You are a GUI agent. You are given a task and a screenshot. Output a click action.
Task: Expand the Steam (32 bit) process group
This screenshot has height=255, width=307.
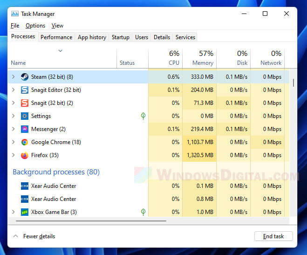point(14,76)
